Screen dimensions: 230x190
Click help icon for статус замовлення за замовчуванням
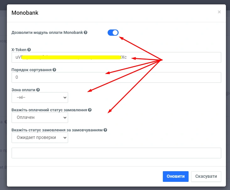tap(105, 130)
